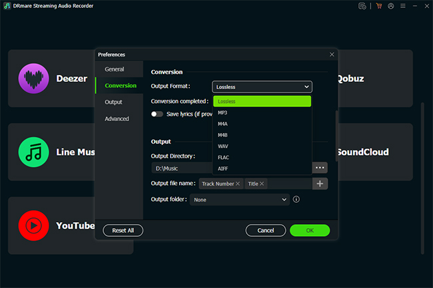Open the Deezer service icon

pyautogui.click(x=34, y=78)
